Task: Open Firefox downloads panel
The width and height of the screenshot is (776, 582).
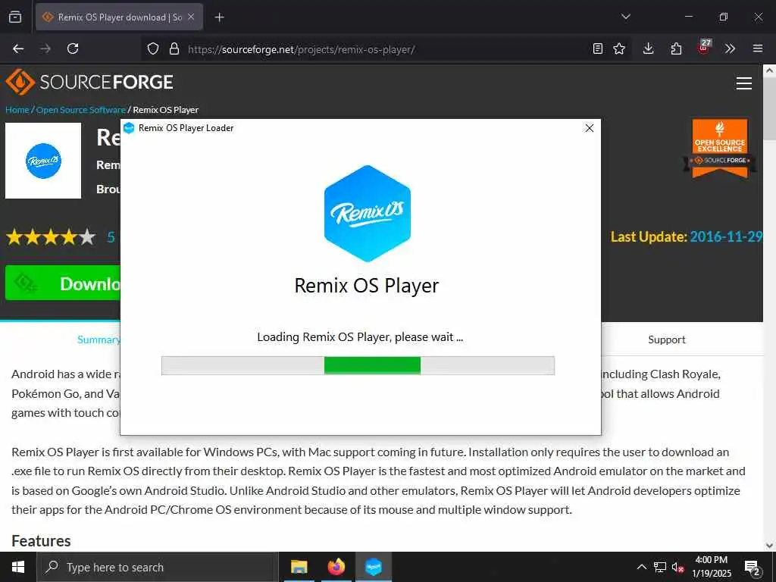Action: point(649,48)
